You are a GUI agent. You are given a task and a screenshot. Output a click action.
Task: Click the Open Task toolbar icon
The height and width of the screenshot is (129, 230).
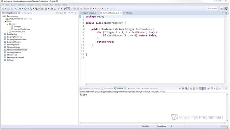coord(55,9)
